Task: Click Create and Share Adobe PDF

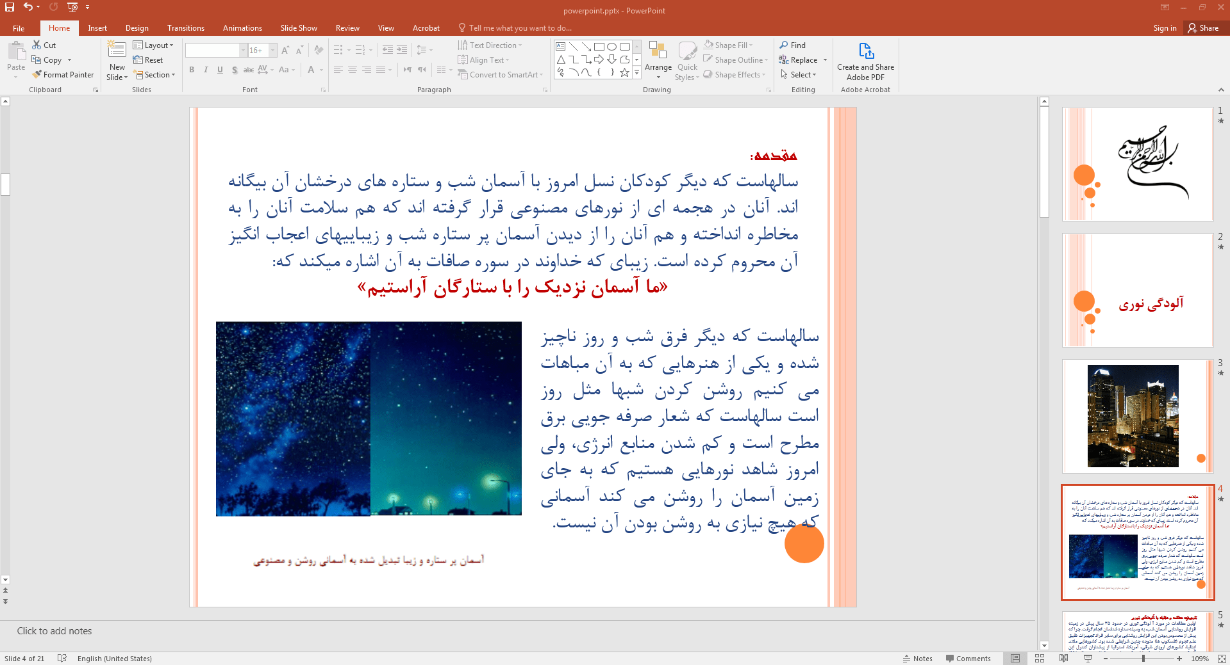Action: pyautogui.click(x=865, y=61)
